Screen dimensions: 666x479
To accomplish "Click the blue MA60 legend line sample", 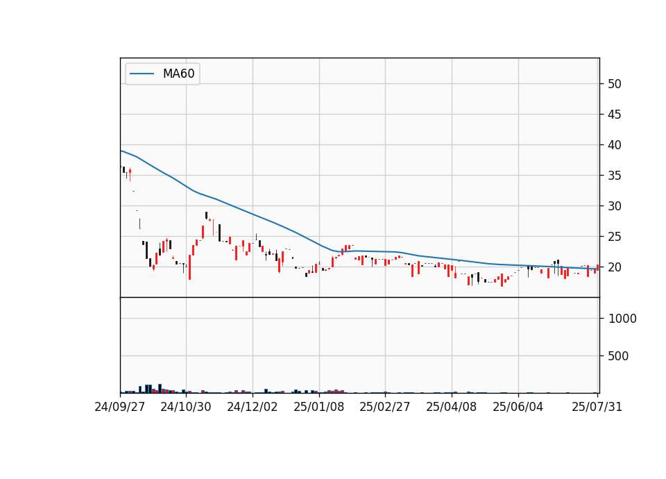I will 142,74.
